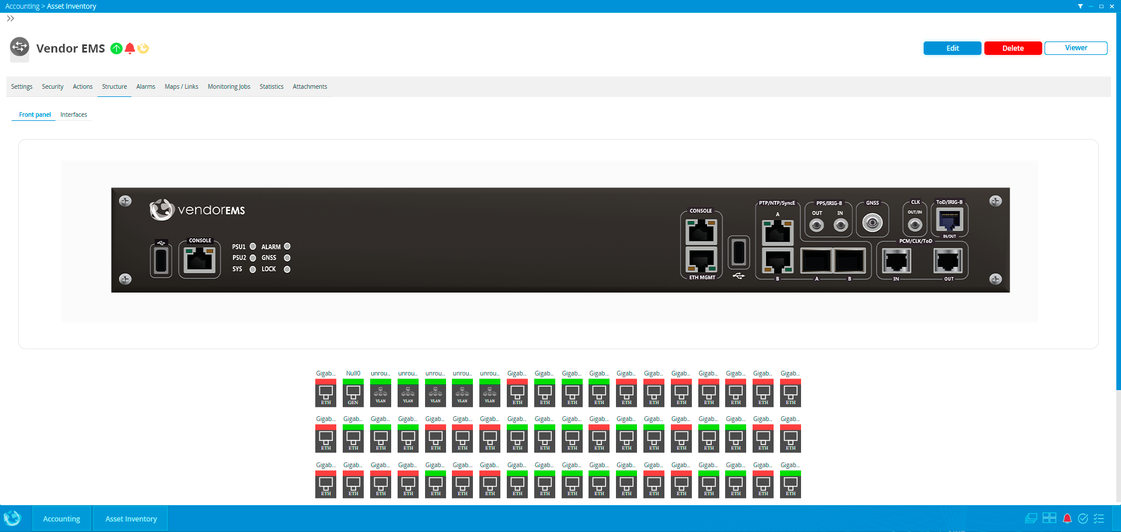This screenshot has height=532, width=1121.
Task: View the Attachments tab
Action: coord(309,86)
